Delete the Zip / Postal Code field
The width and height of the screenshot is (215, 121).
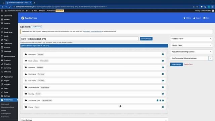point(160,100)
